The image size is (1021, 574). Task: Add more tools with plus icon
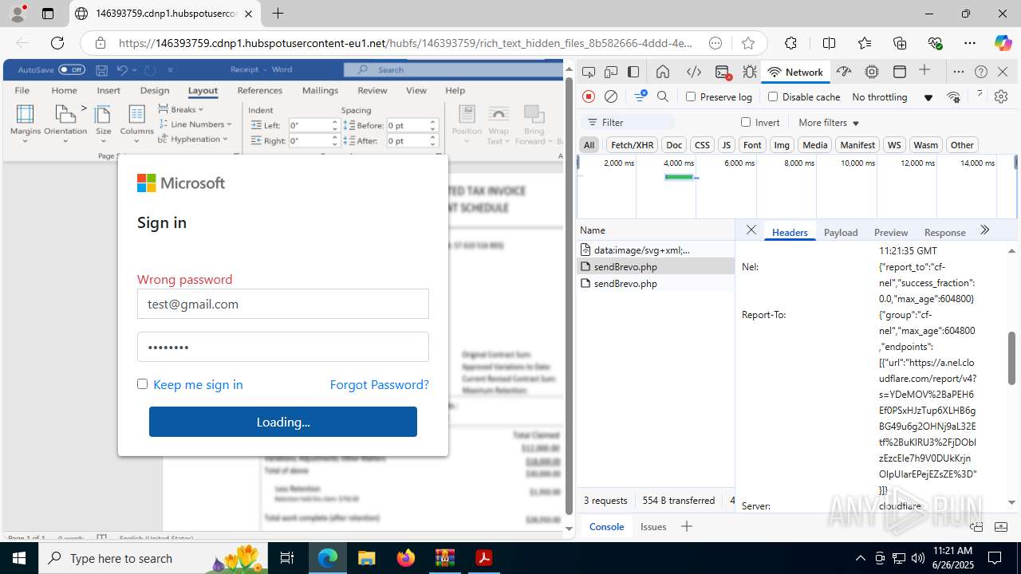pos(924,71)
